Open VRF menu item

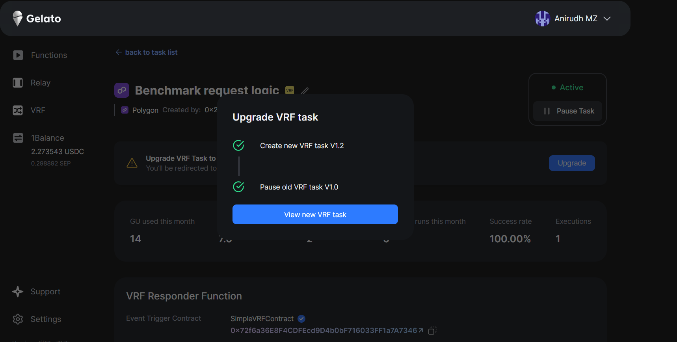pyautogui.click(x=38, y=110)
